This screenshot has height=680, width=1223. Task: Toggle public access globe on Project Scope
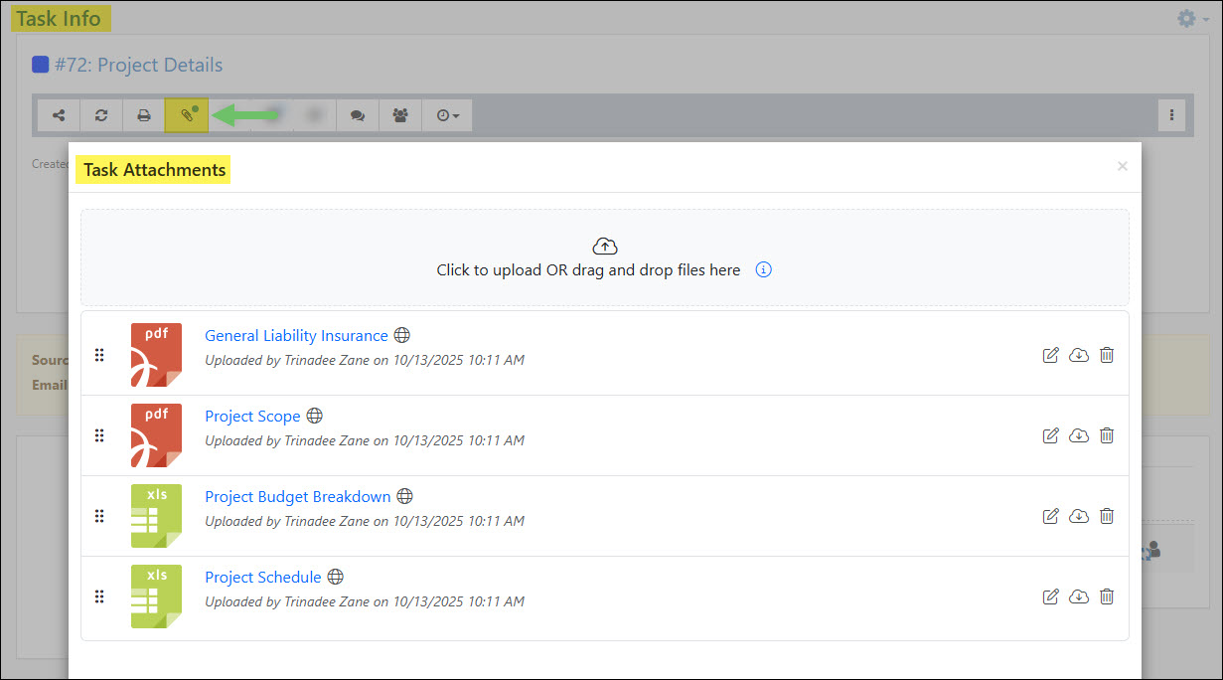(314, 416)
